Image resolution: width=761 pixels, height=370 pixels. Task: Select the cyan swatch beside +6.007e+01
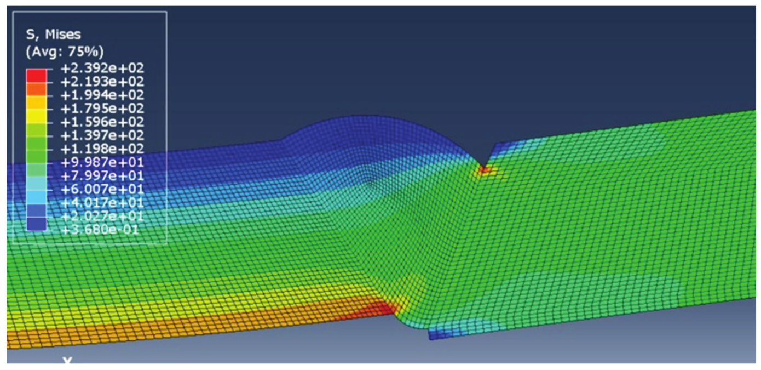coord(37,196)
